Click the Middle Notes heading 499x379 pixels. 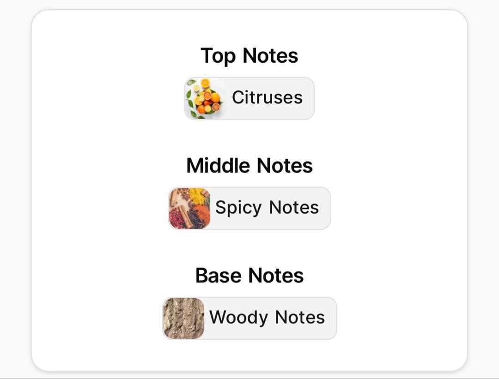coord(249,166)
